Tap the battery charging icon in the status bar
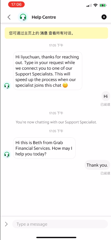The height and width of the screenshot is (240, 111). 103,5
